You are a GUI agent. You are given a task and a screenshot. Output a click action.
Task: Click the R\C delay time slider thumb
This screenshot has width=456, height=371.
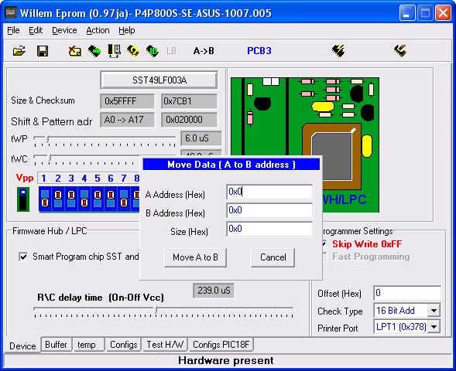pos(156,310)
